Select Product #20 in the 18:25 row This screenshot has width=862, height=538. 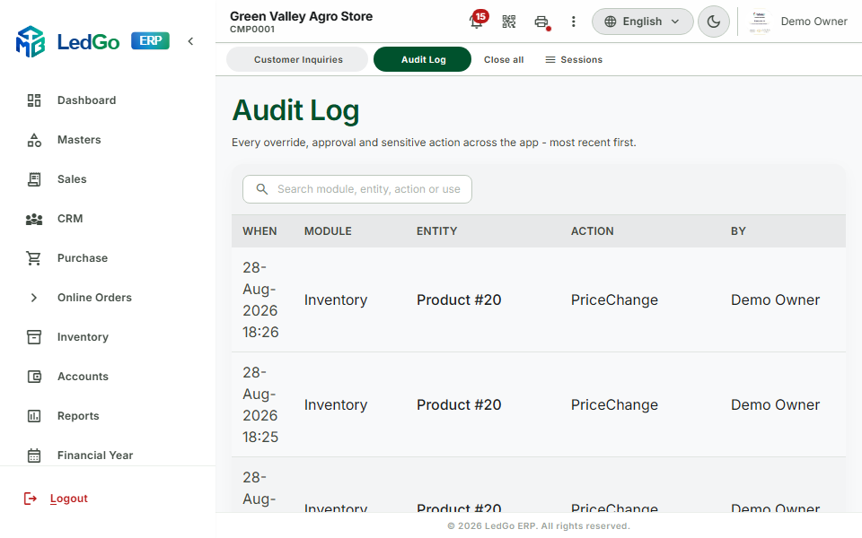[x=459, y=404]
